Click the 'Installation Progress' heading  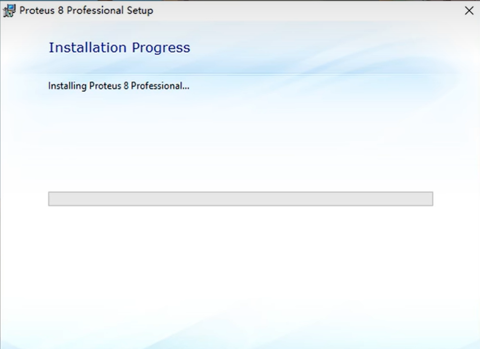tap(119, 48)
